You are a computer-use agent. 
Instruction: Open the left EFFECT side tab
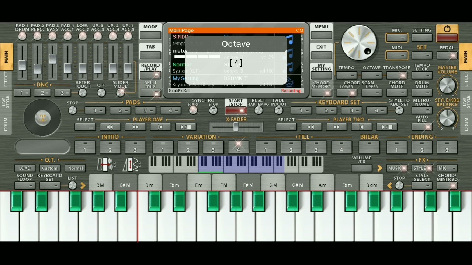coord(6,79)
